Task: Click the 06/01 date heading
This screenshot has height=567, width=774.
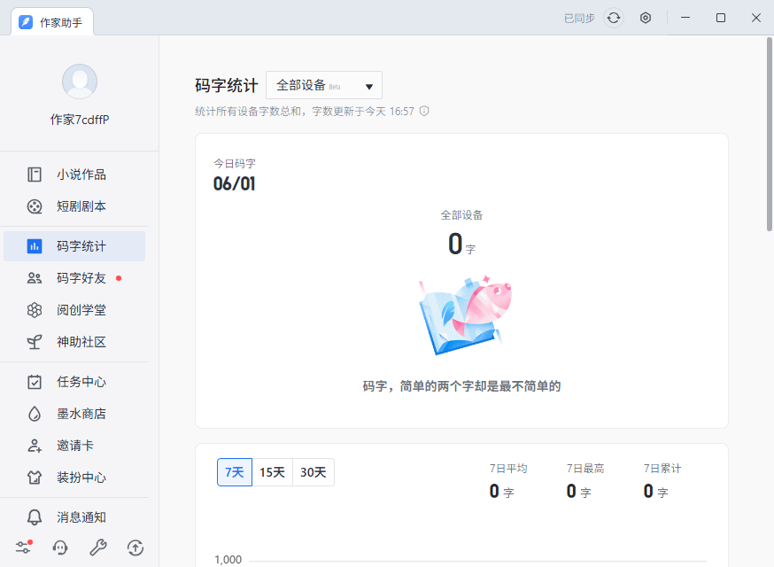Action: 235,183
